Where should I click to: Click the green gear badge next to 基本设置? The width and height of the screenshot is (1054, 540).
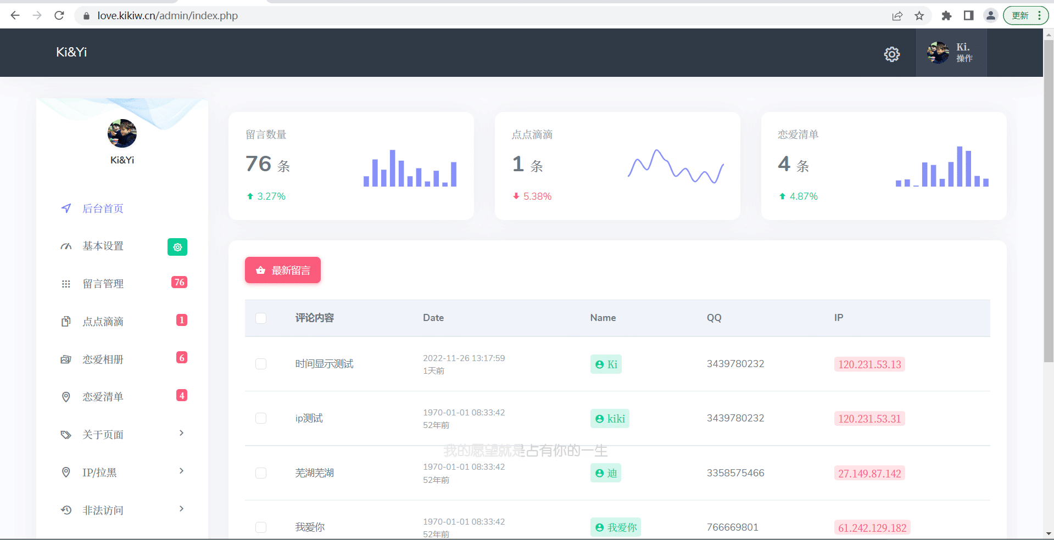[x=177, y=246]
